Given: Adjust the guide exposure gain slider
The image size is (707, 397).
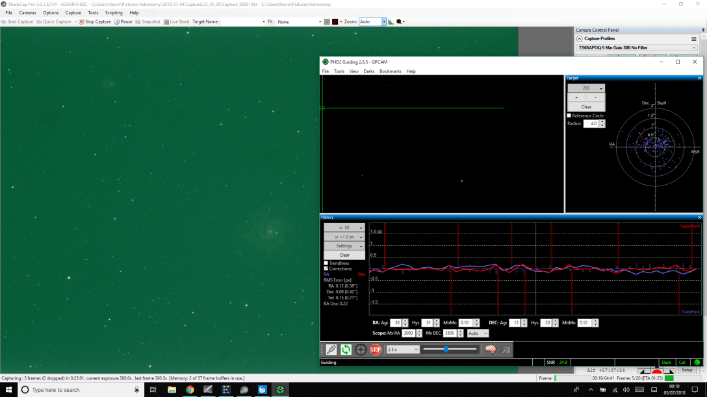Looking at the screenshot, I should (x=446, y=348).
